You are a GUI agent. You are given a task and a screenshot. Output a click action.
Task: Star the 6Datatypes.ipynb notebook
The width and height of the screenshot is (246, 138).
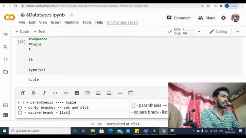click(72, 15)
